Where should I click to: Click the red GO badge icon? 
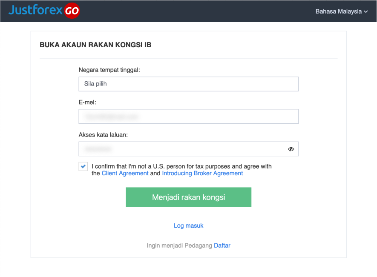click(x=72, y=11)
